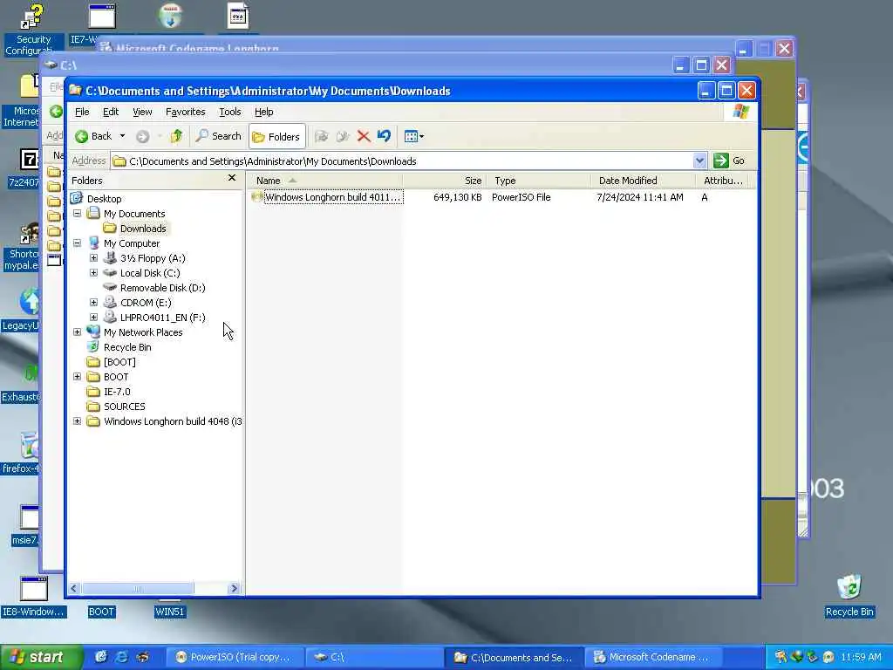Collapse the My Computer tree node

[78, 243]
